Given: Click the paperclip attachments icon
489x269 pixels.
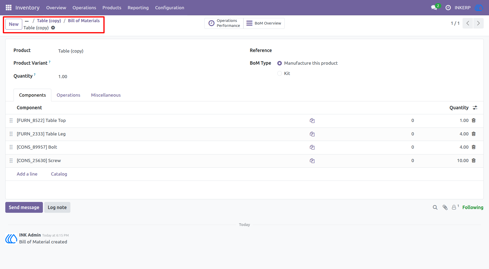Looking at the screenshot, I should pyautogui.click(x=445, y=207).
